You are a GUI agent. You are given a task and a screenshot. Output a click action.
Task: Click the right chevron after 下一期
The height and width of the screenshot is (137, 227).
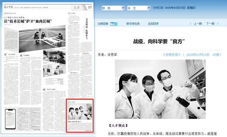pyautogui.click(x=217, y=24)
